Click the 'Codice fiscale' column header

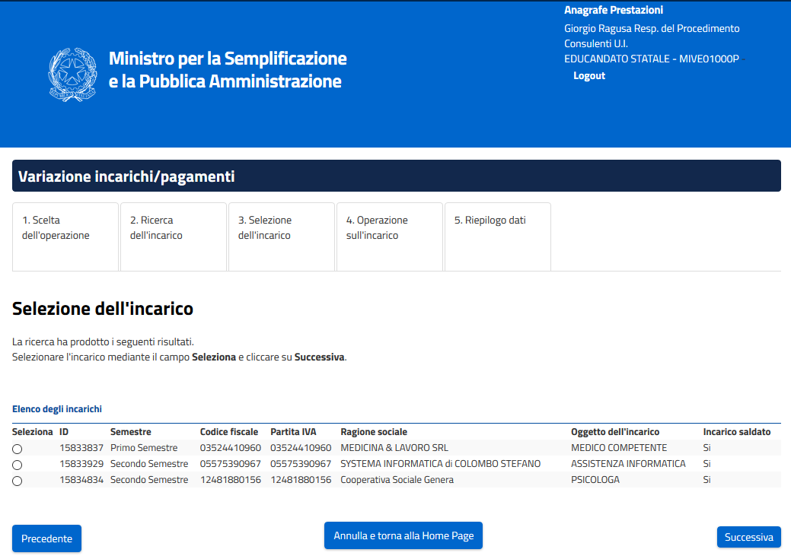[x=229, y=432]
